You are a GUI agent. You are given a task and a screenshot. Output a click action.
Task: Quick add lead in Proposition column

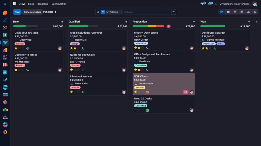[x=194, y=22]
